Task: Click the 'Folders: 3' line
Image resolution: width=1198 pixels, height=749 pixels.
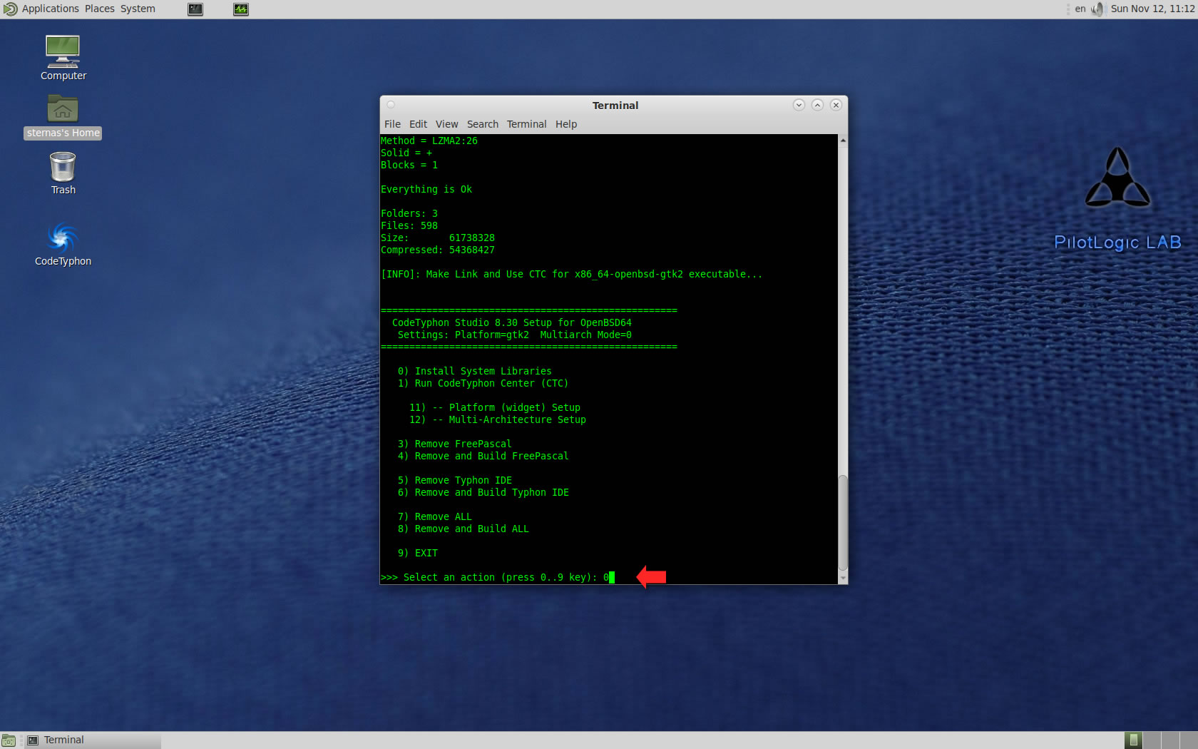Action: tap(409, 213)
